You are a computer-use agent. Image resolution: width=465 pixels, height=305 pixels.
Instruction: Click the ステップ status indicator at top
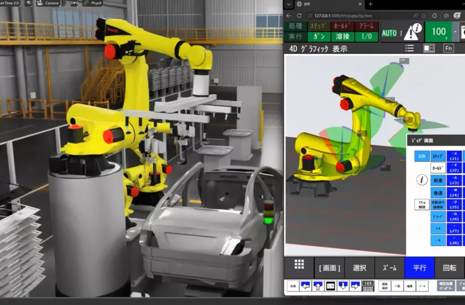pyautogui.click(x=318, y=26)
